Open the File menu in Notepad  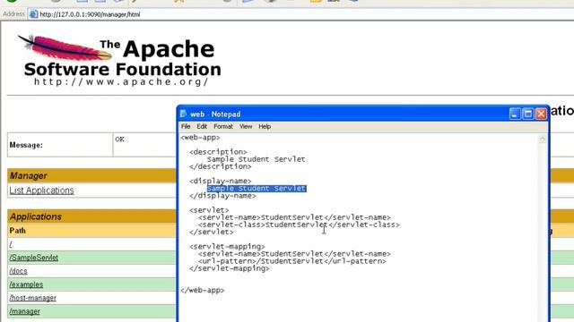pos(186,126)
